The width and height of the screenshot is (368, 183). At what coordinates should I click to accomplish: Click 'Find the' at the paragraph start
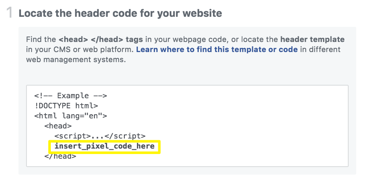[41, 39]
